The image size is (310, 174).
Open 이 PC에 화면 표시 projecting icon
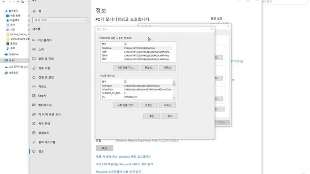tap(34, 114)
